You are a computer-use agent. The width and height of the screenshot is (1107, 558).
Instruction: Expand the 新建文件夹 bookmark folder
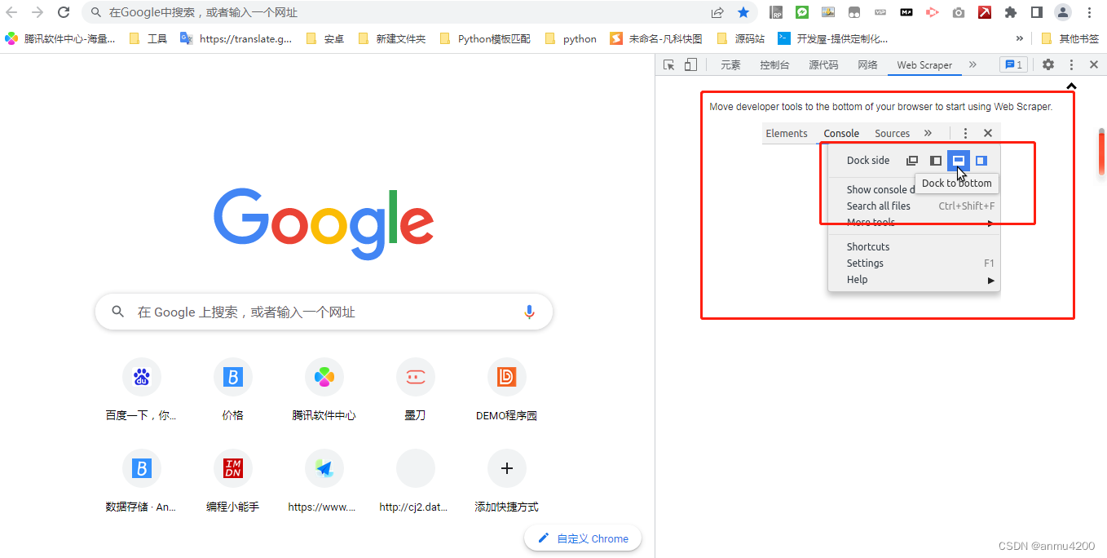390,38
